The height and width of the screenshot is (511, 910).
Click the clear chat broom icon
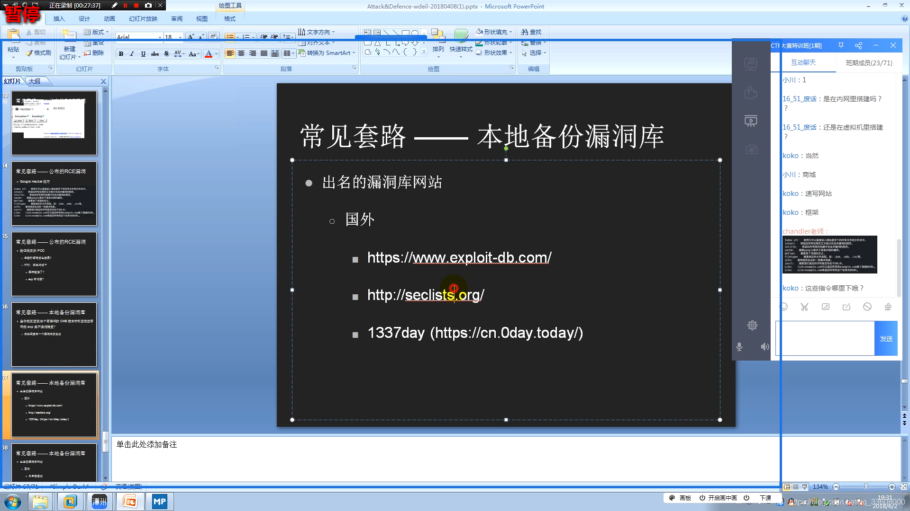(x=888, y=307)
